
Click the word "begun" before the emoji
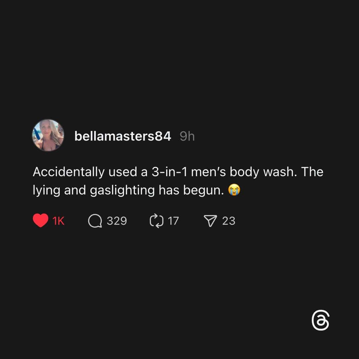[x=202, y=190]
